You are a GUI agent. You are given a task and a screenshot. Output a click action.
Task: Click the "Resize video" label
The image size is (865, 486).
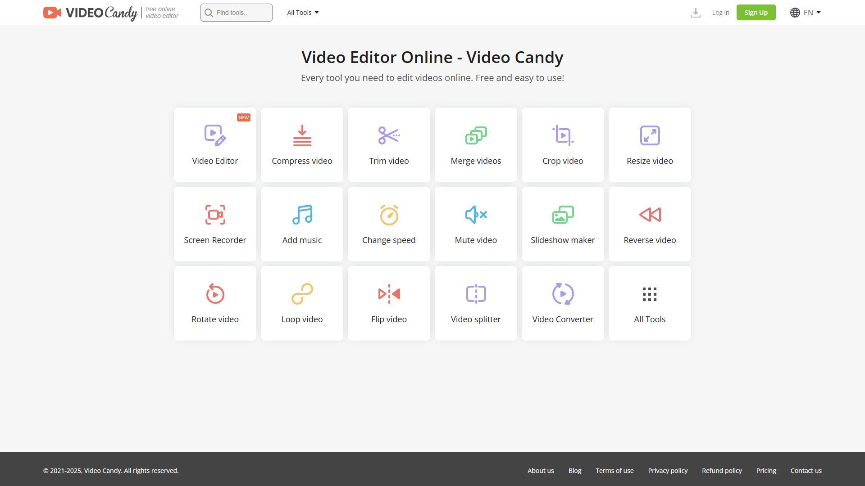(x=650, y=161)
